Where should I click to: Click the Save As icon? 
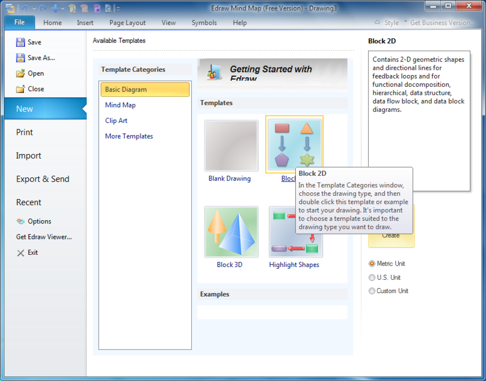point(21,58)
